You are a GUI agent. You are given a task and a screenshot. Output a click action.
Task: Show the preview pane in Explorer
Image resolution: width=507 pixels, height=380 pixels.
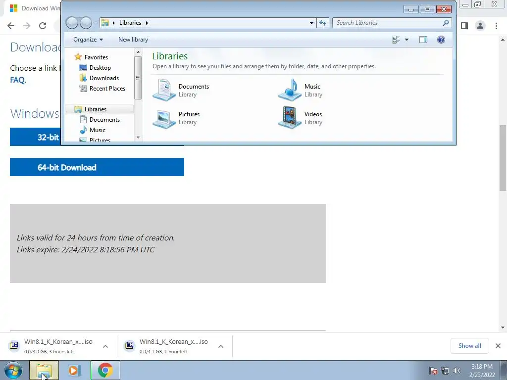tap(423, 40)
